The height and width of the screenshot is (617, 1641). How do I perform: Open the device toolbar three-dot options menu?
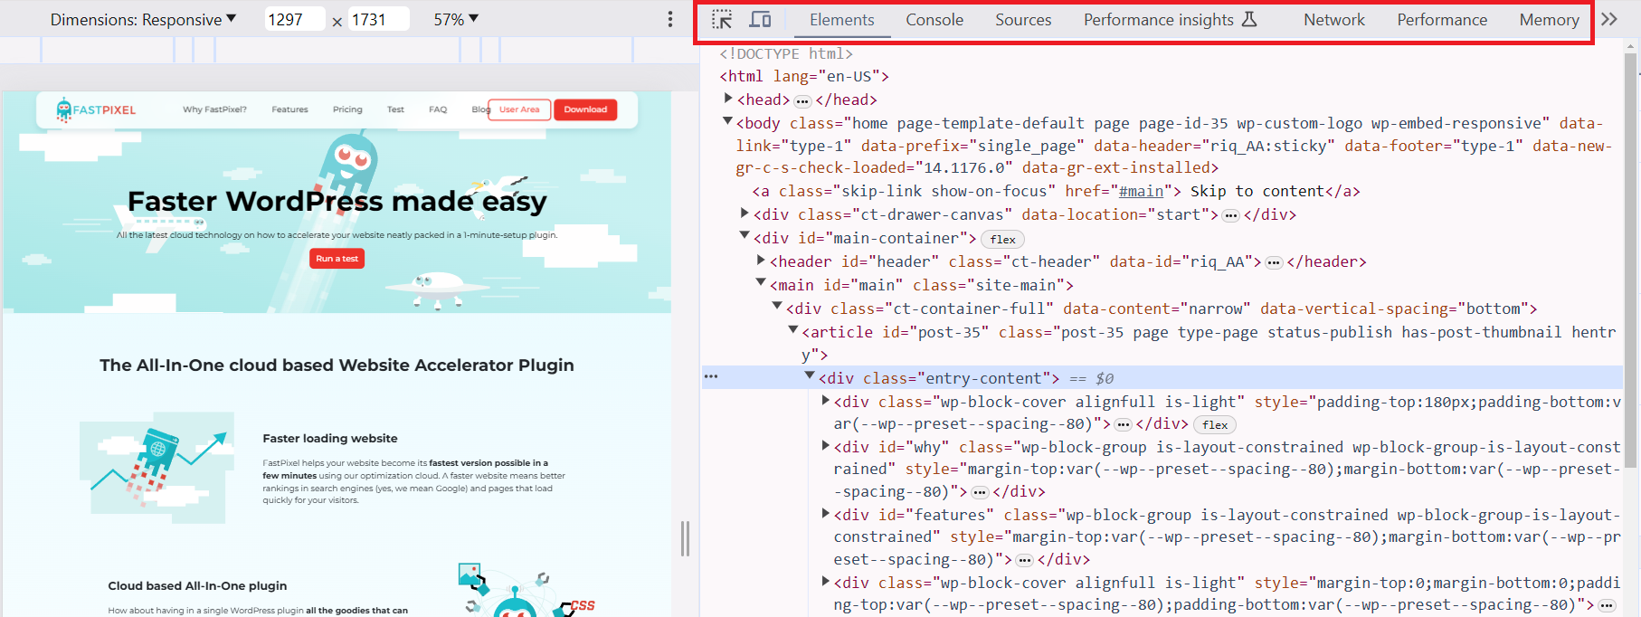[669, 19]
